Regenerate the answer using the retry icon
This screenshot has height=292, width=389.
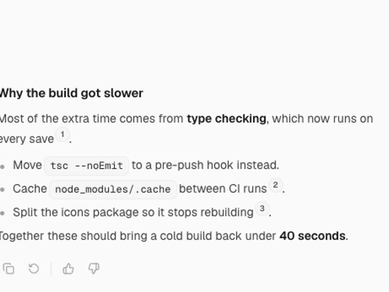coord(34,269)
